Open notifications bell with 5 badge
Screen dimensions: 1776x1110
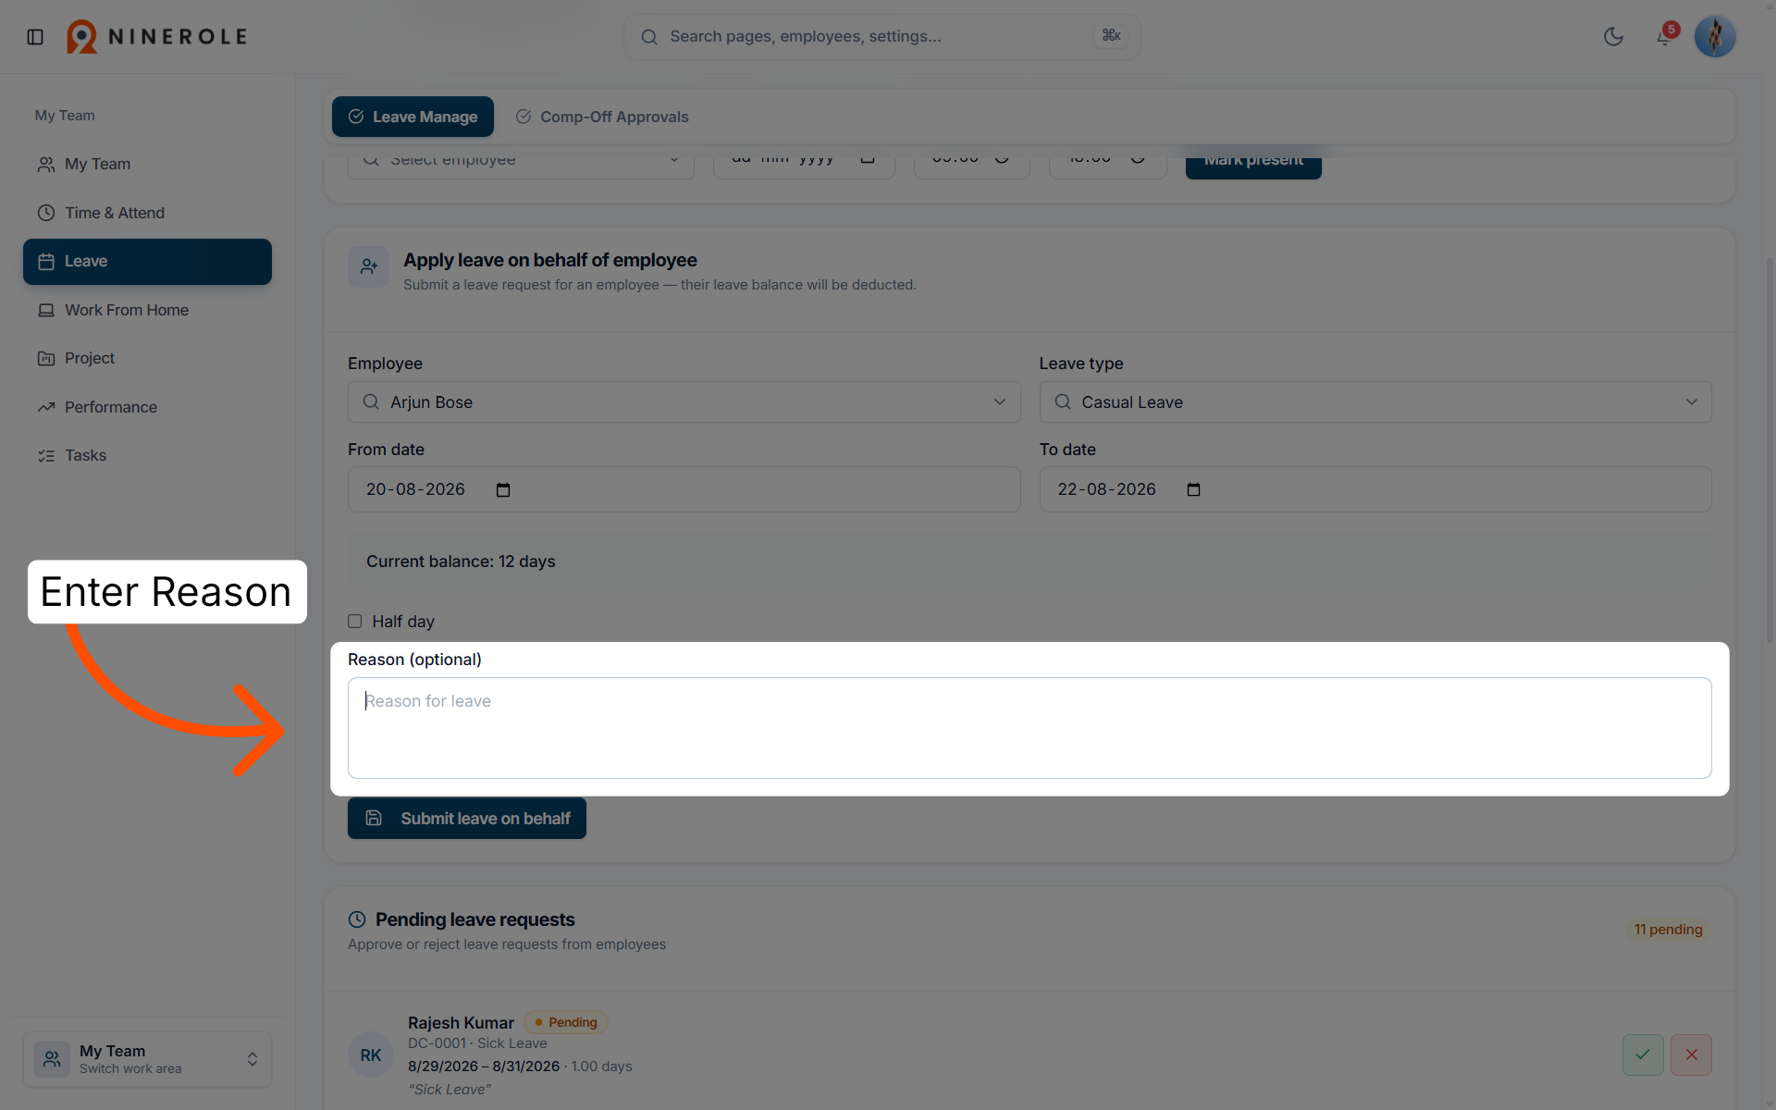(x=1665, y=36)
